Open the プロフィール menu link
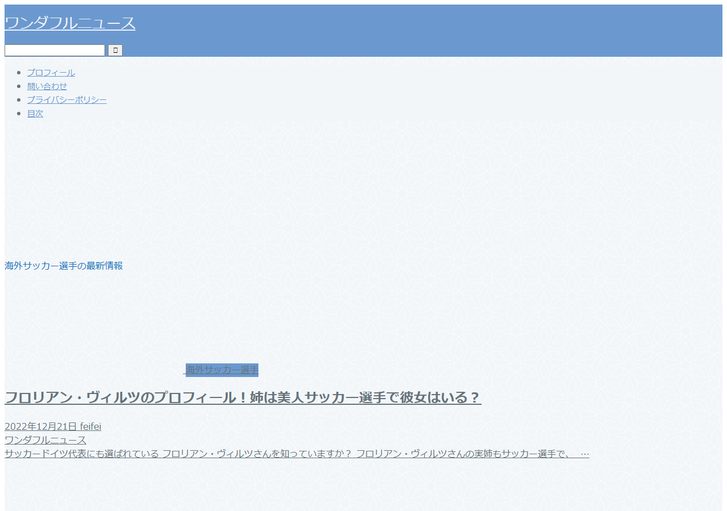This screenshot has height=511, width=727. [51, 73]
